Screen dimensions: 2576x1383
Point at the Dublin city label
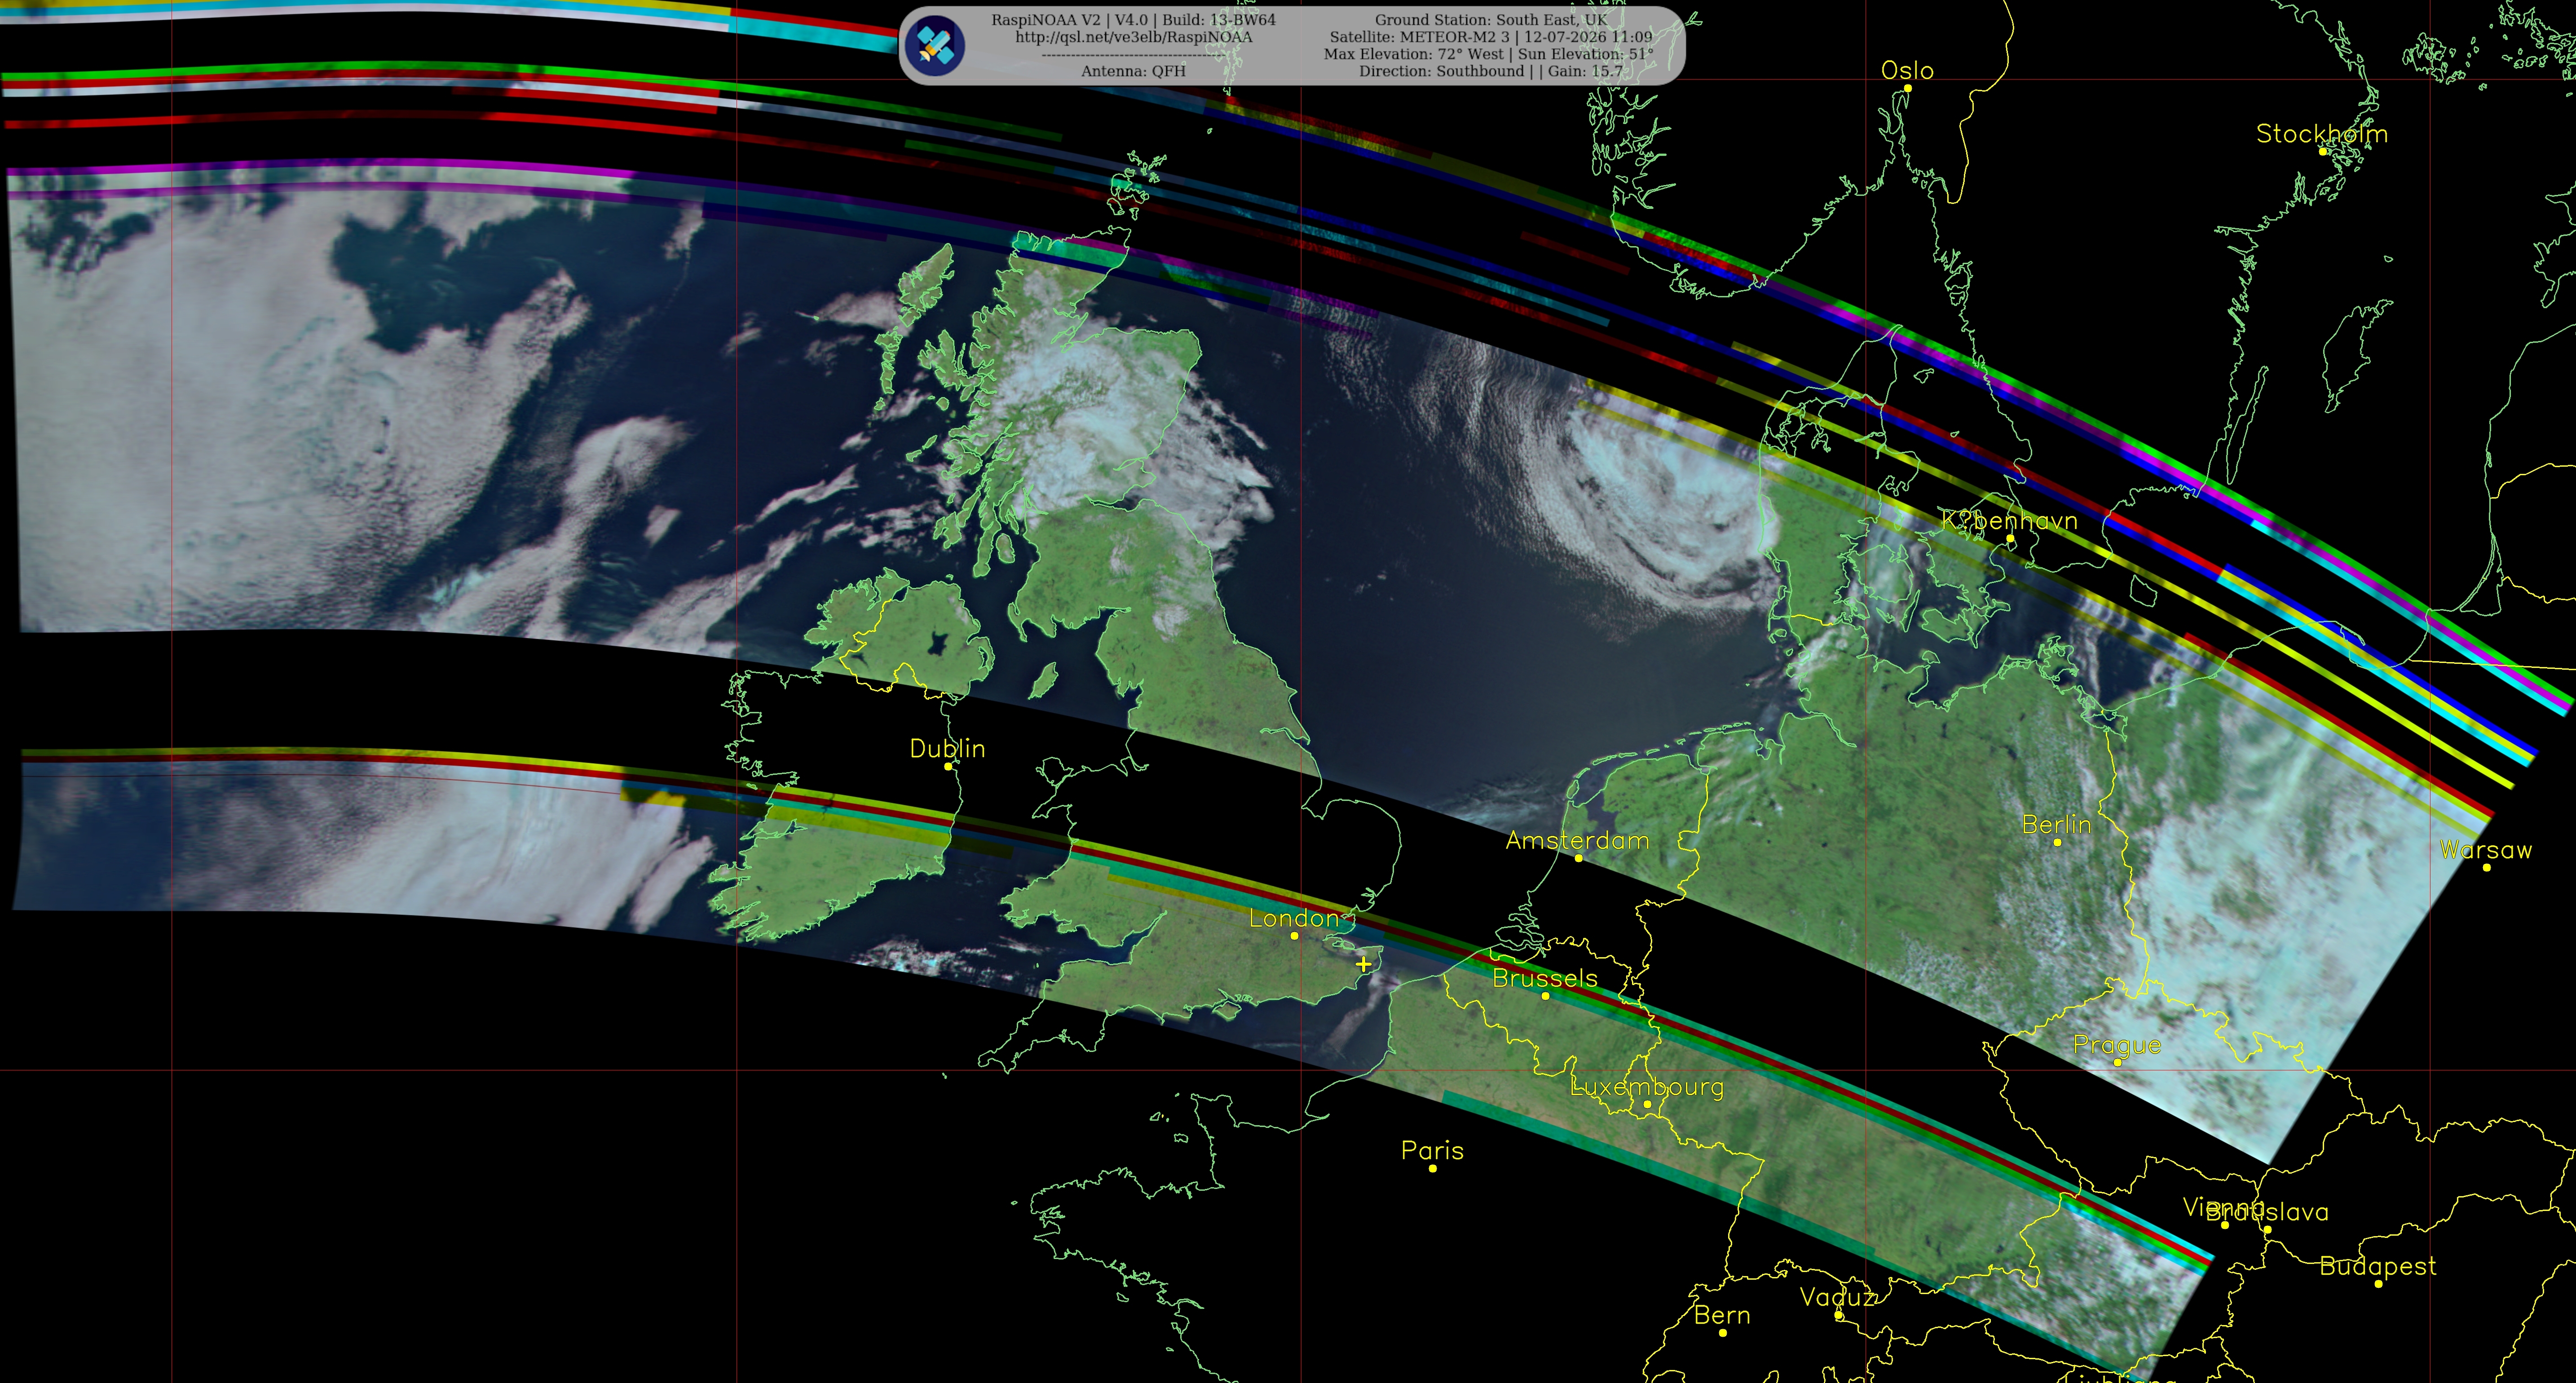947,749
